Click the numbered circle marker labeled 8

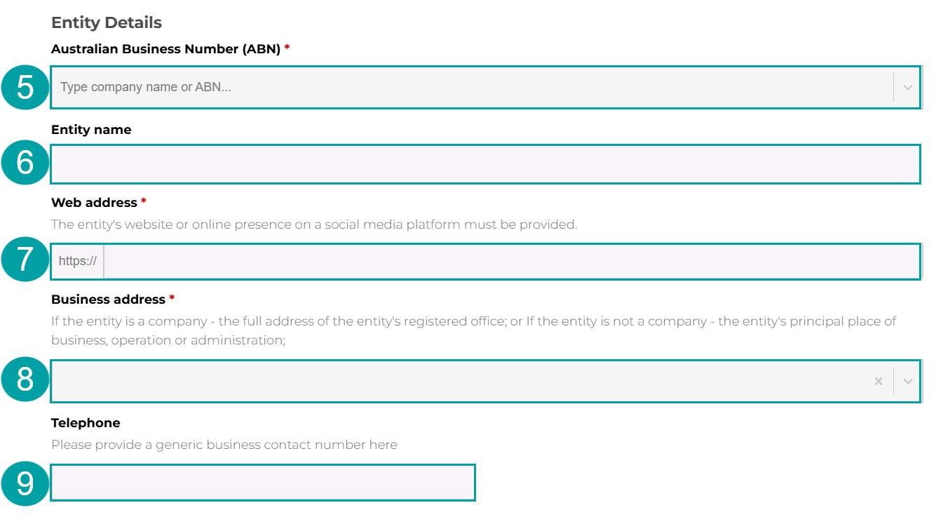[25, 381]
